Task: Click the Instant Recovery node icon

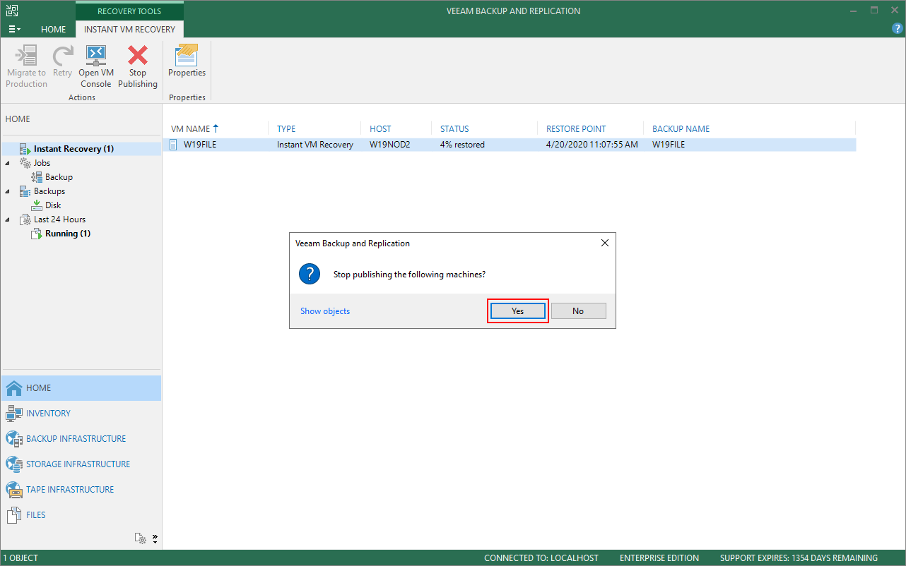Action: [x=25, y=149]
